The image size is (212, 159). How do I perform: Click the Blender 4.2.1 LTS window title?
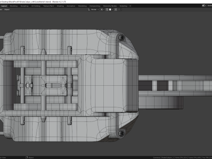pos(59,2)
